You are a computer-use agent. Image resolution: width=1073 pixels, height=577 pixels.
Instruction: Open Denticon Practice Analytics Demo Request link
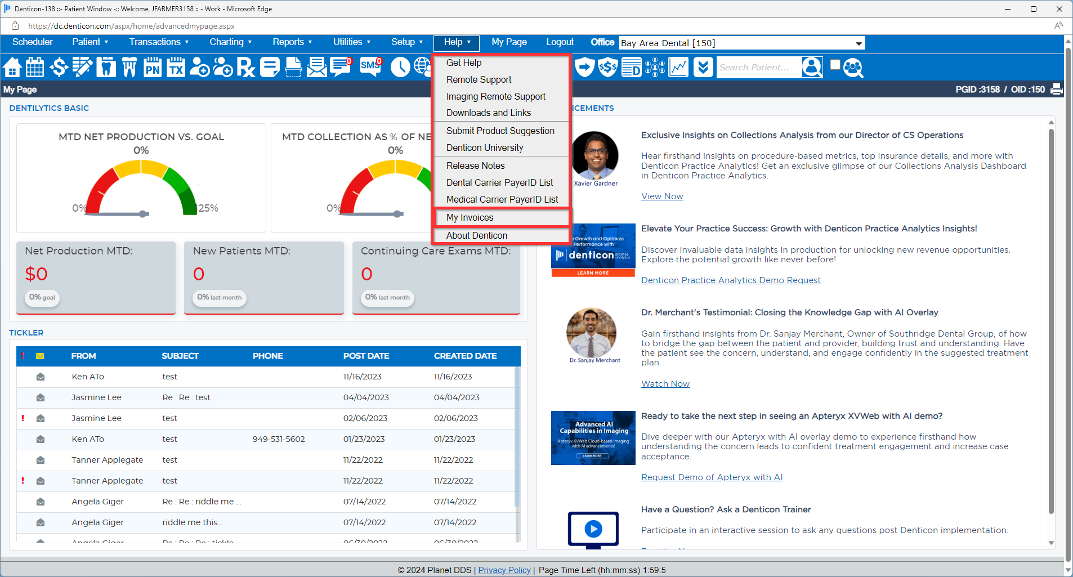tap(731, 280)
